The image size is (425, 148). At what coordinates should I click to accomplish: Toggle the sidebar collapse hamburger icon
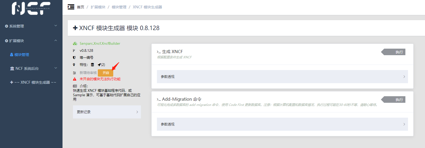click(71, 7)
